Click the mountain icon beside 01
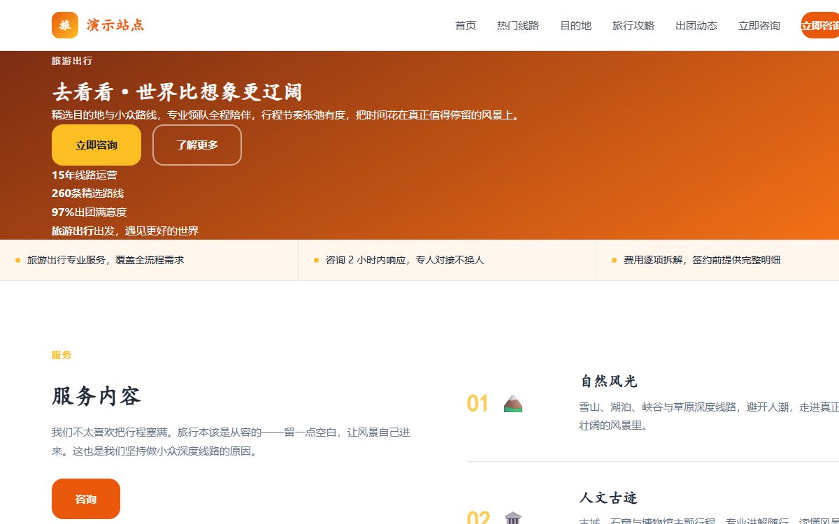 (513, 404)
